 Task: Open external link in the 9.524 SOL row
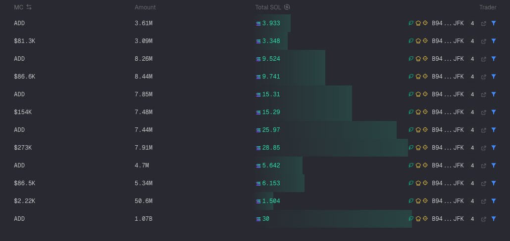[484, 59]
